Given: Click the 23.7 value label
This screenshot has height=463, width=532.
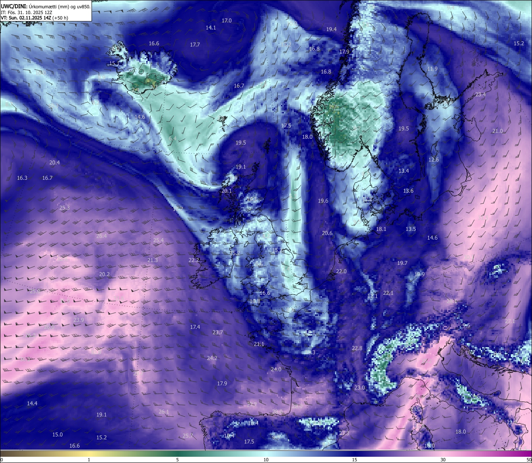Looking at the screenshot, I should 217,332.
